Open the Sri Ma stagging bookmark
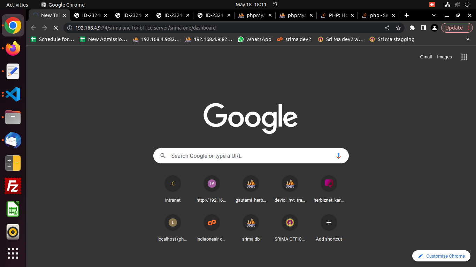Image resolution: width=476 pixels, height=267 pixels. click(392, 39)
